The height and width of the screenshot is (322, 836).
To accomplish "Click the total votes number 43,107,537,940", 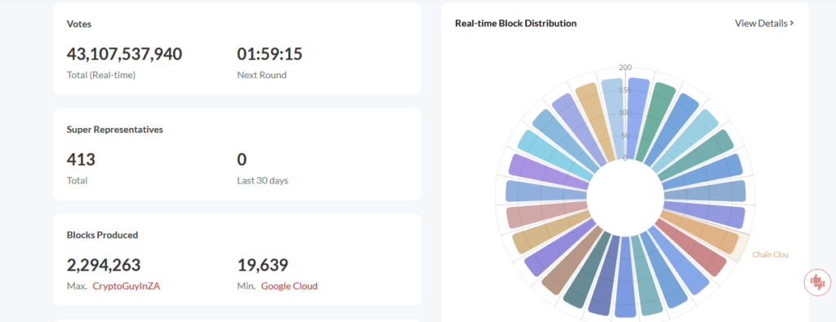I will (x=124, y=54).
